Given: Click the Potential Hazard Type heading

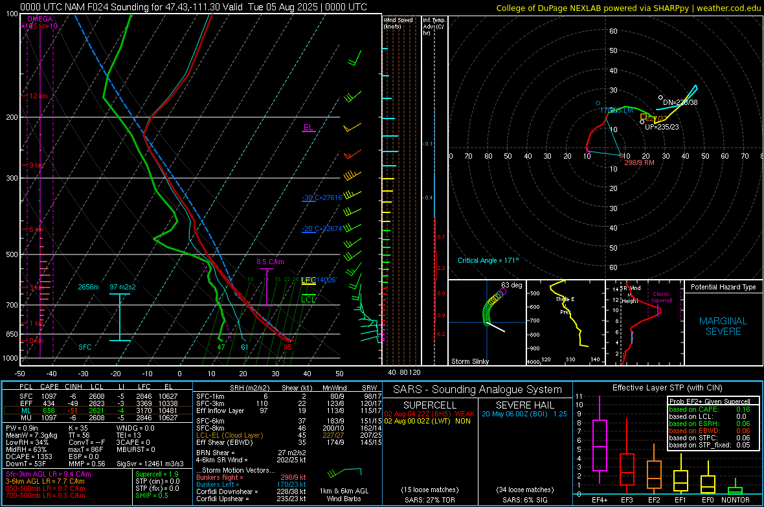Looking at the screenshot, I should click(723, 287).
